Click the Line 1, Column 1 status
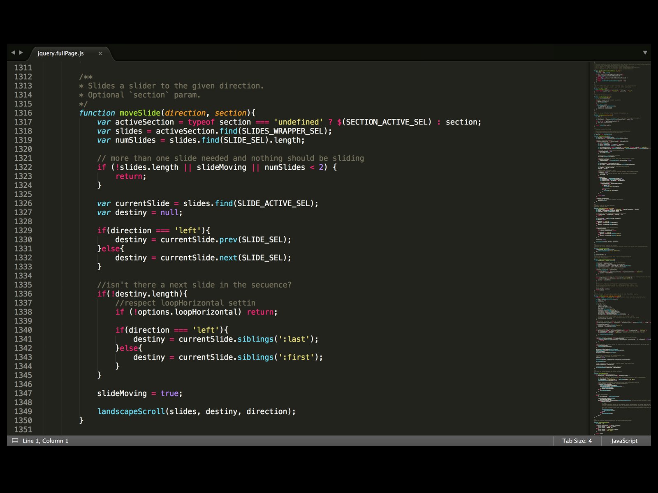658x493 pixels. [46, 441]
